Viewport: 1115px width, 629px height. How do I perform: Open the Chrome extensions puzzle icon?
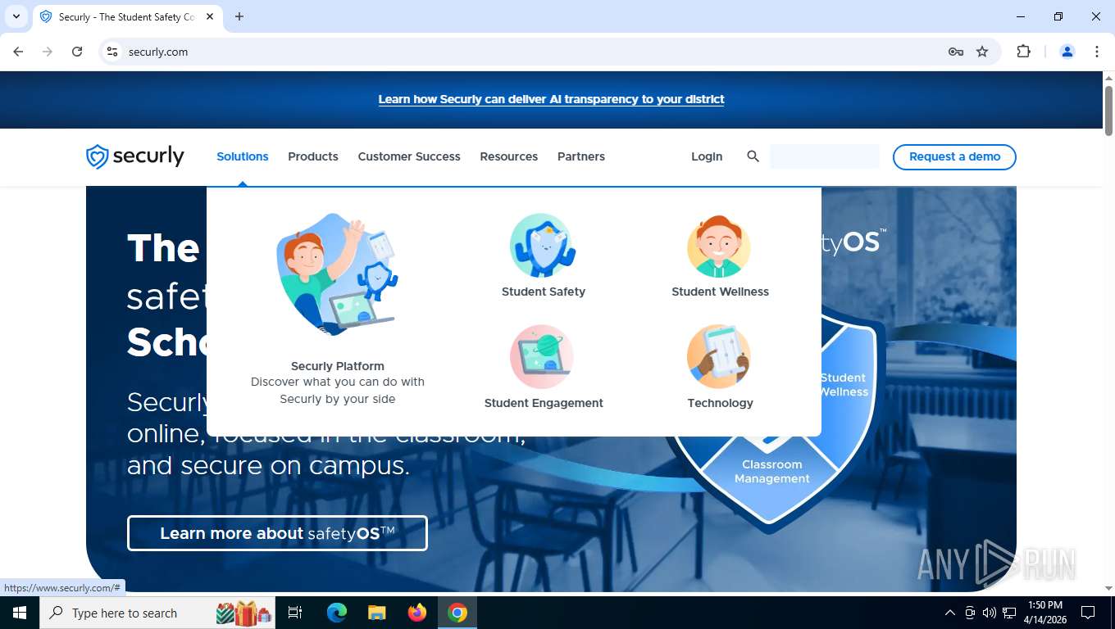[x=1023, y=52]
